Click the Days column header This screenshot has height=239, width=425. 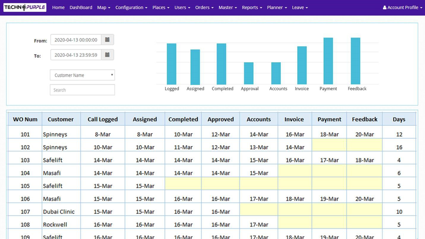pos(399,119)
